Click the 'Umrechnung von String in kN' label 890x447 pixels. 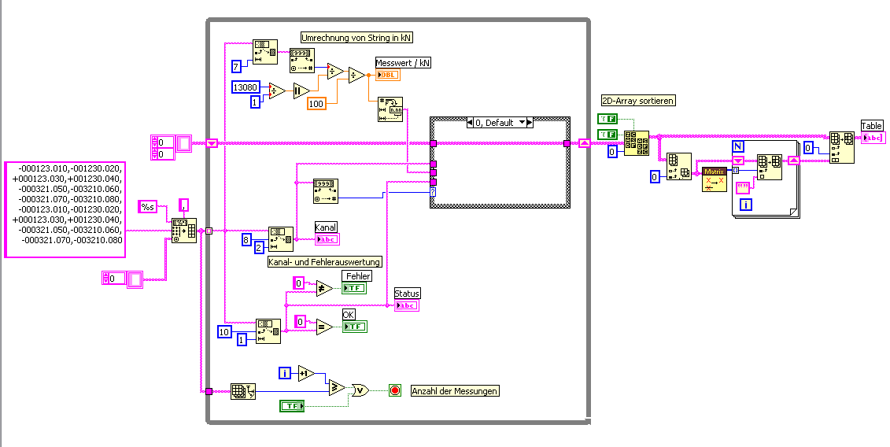point(357,38)
